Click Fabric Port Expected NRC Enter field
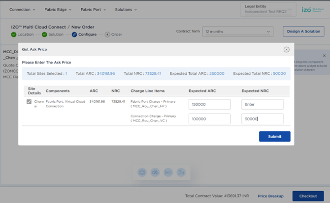This screenshot has width=330, height=203. [263, 104]
